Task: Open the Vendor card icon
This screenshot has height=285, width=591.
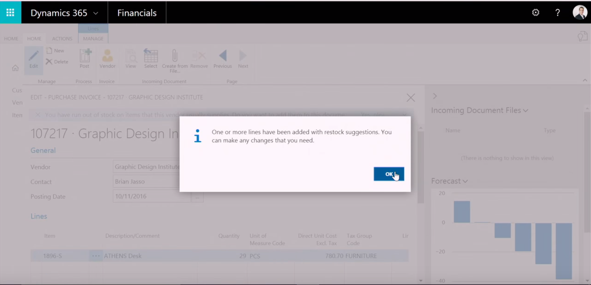Action: tap(107, 59)
